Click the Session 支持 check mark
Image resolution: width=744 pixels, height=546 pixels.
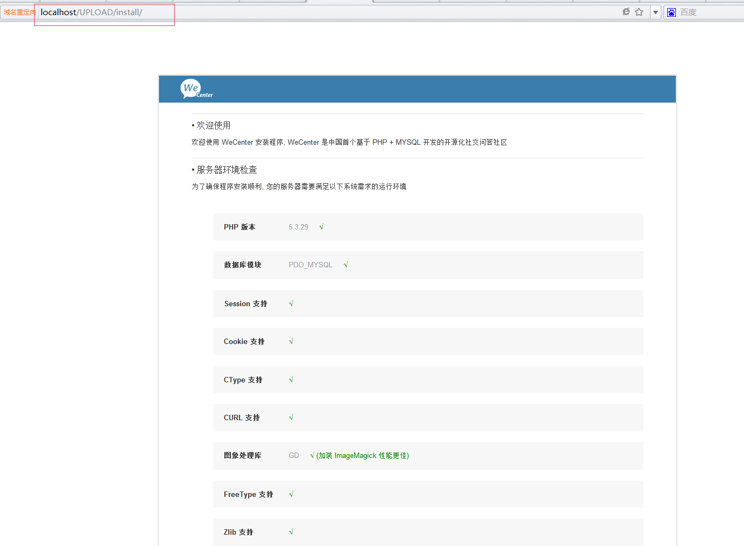[x=291, y=304]
